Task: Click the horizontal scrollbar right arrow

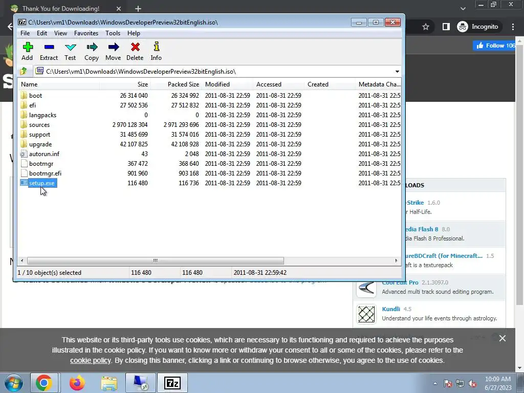Action: (397, 260)
